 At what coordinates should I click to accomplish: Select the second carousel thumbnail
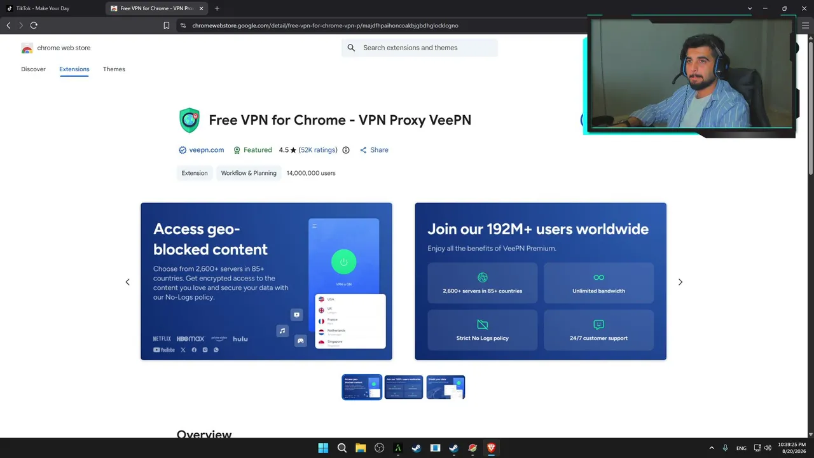point(404,387)
